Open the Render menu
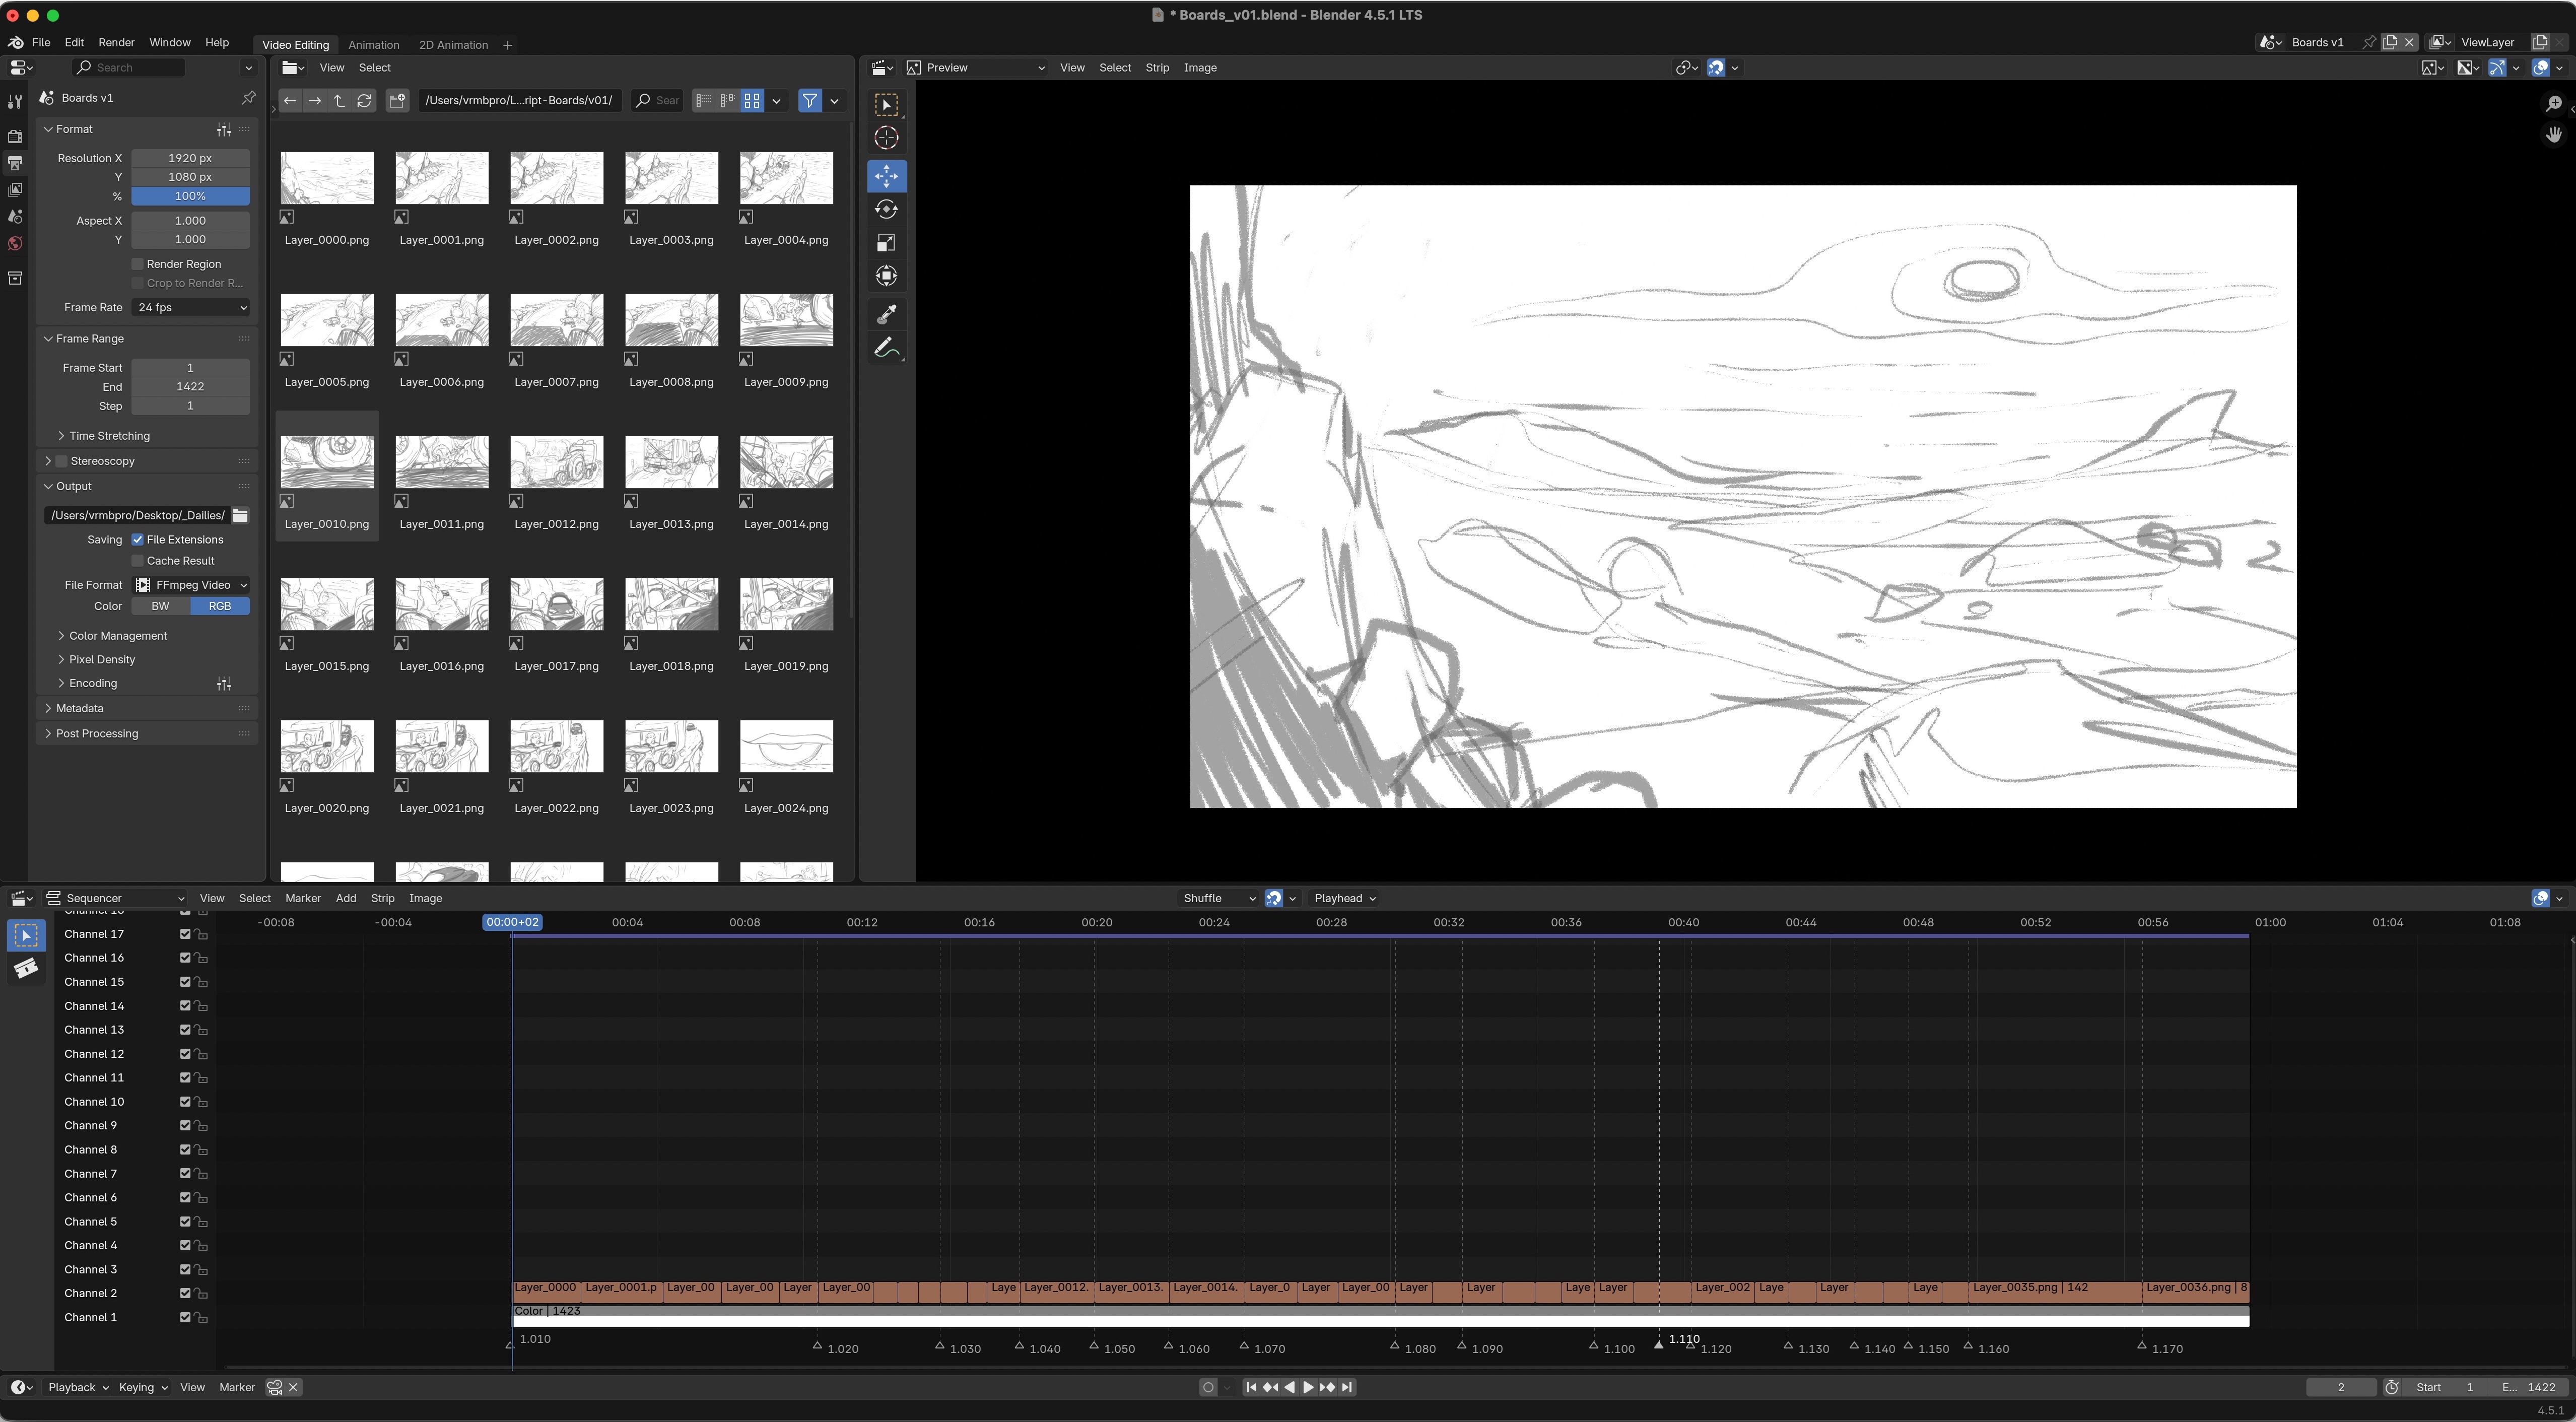Screen dimensions: 2576x1422 pos(116,42)
